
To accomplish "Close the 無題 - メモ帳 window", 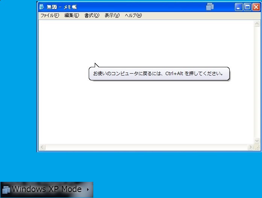I will [256, 7].
